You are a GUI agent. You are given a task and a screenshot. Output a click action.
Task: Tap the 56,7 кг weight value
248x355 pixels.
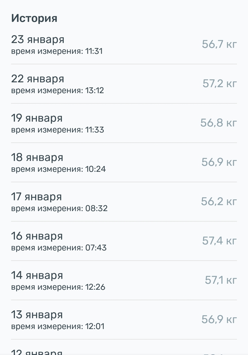219,44
